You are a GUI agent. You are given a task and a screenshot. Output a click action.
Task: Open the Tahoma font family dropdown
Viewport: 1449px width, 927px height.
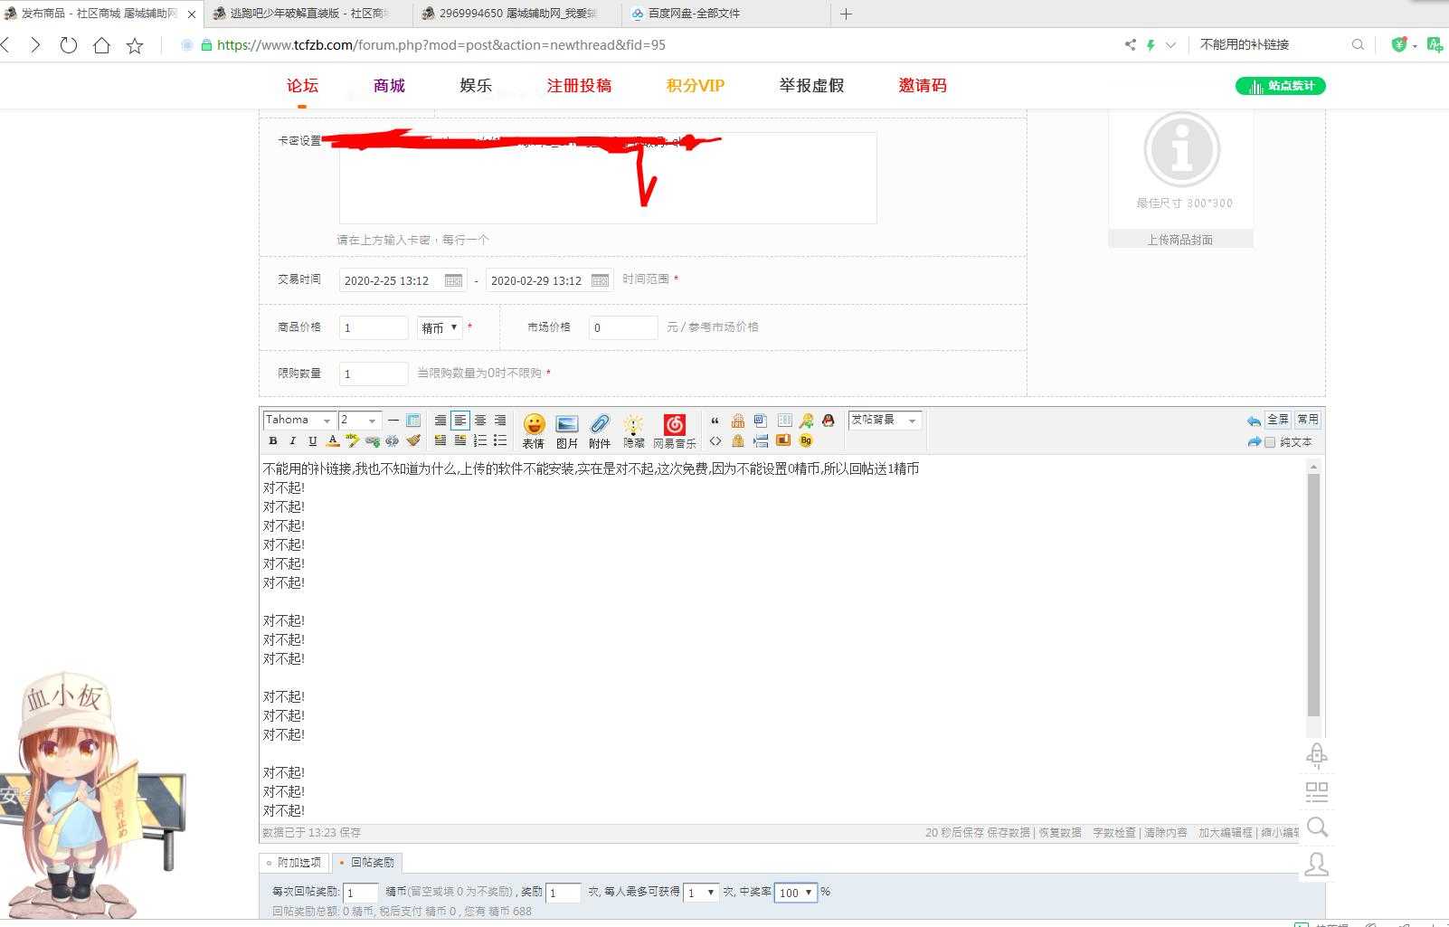(299, 420)
